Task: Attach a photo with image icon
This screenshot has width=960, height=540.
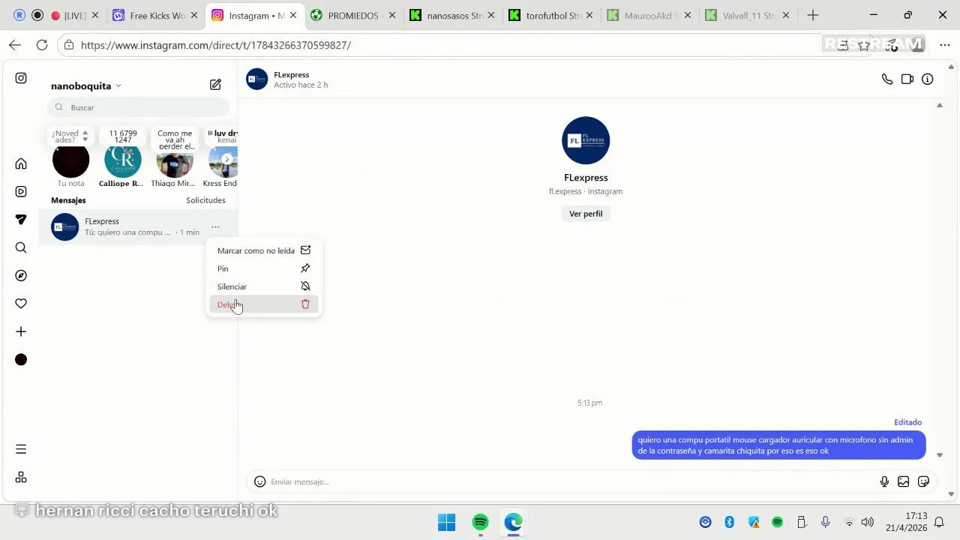Action: 904,481
